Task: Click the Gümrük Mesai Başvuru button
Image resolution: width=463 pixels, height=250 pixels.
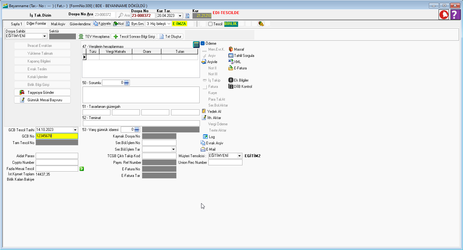Action: [42, 100]
